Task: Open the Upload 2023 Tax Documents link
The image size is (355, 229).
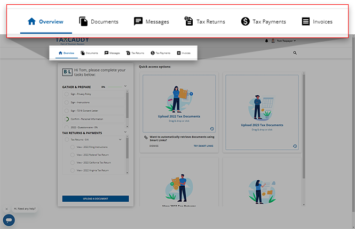Action: tap(262, 125)
